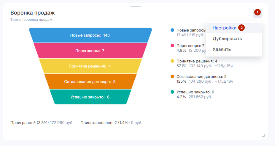275x146 pixels.
Task: Open Настройки in the widget menu
Action: 233,28
